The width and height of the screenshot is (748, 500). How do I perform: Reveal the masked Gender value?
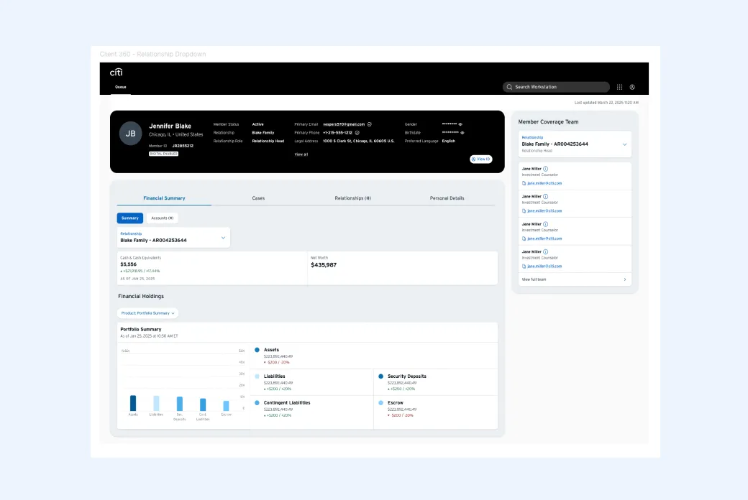click(460, 124)
